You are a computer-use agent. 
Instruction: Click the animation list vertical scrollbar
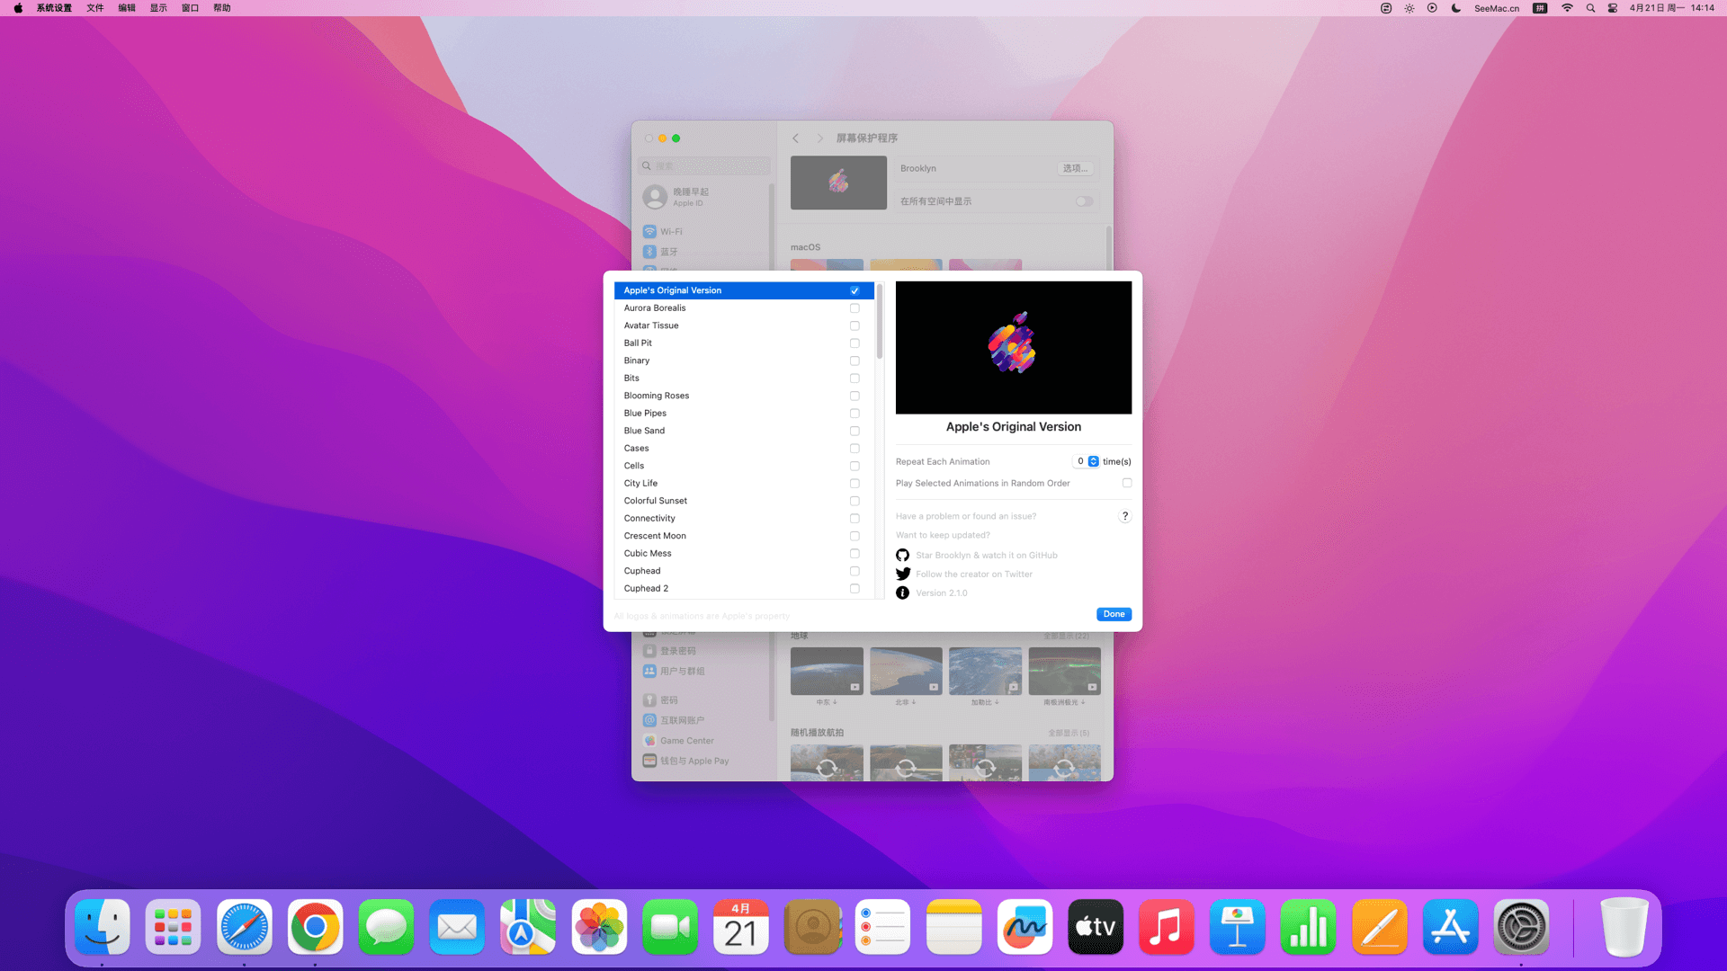(879, 322)
